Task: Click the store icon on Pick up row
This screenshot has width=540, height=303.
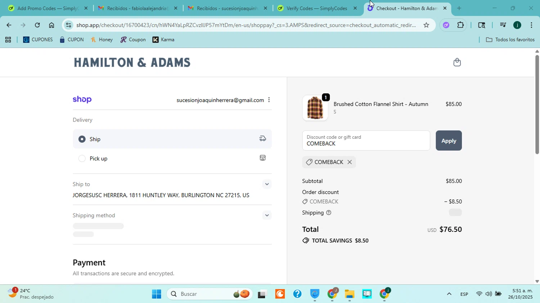Action: click(x=263, y=158)
